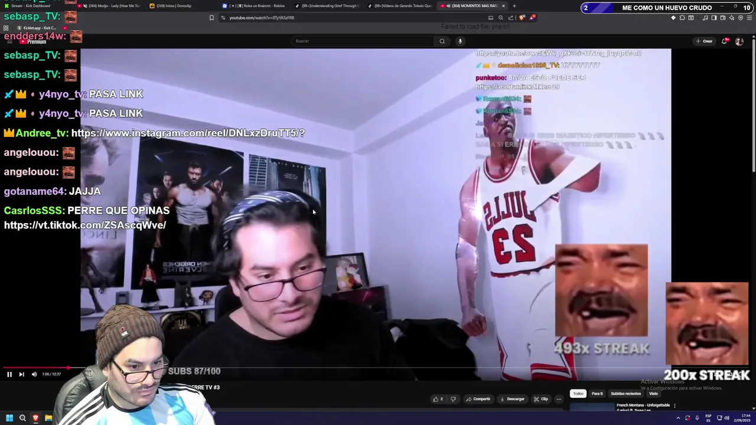
Task: Select the Subidas recientes filter chip
Action: pos(625,394)
